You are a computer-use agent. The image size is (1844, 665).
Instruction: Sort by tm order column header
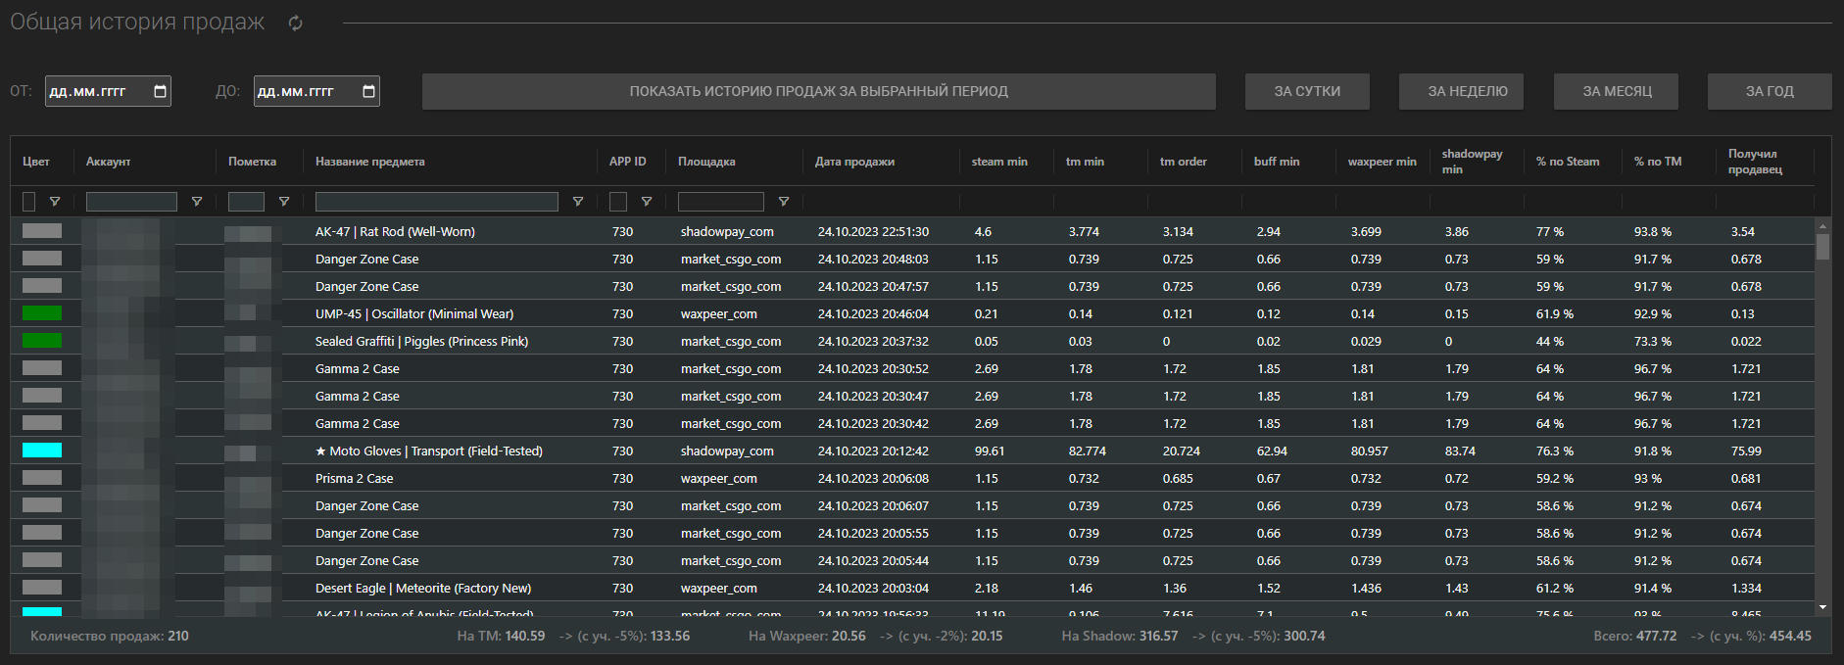(1184, 162)
